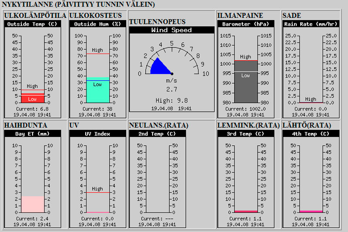
Task: Click the timestamp under Wind Speed dial
Action: [171, 108]
